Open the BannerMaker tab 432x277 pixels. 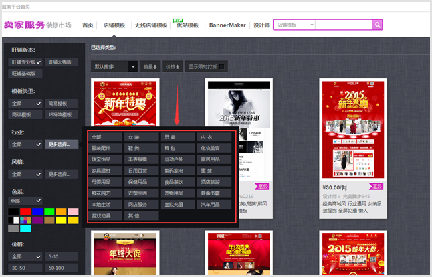click(227, 25)
